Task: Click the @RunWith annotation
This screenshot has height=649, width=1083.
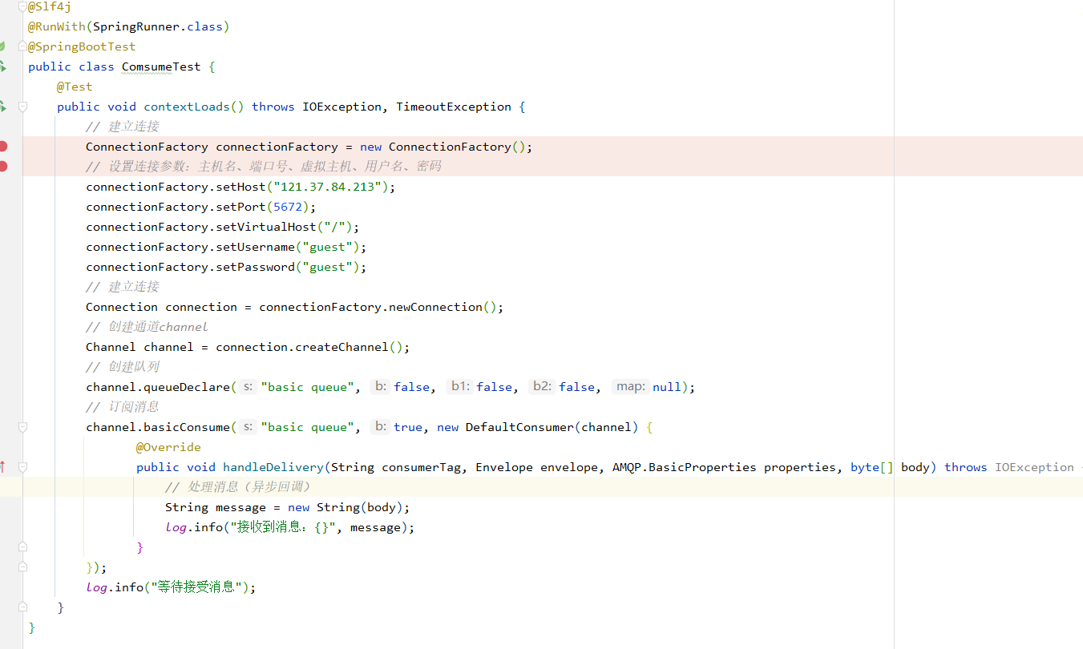Action: (x=56, y=26)
